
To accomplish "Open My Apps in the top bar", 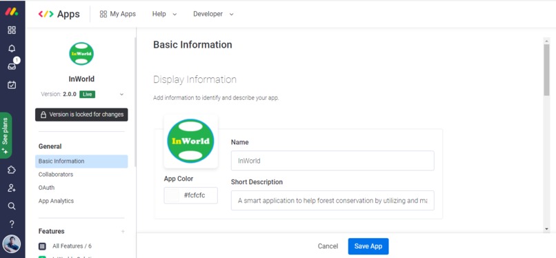I will click(118, 14).
